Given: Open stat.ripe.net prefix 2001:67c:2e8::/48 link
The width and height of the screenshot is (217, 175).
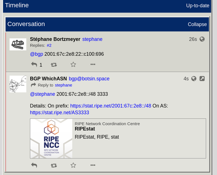Looking at the screenshot, I should 111,106.
